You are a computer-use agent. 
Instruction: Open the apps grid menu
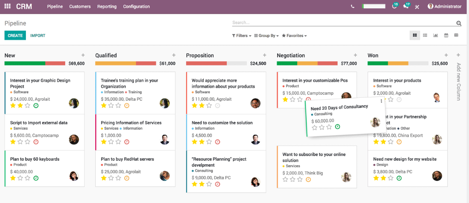click(x=7, y=6)
